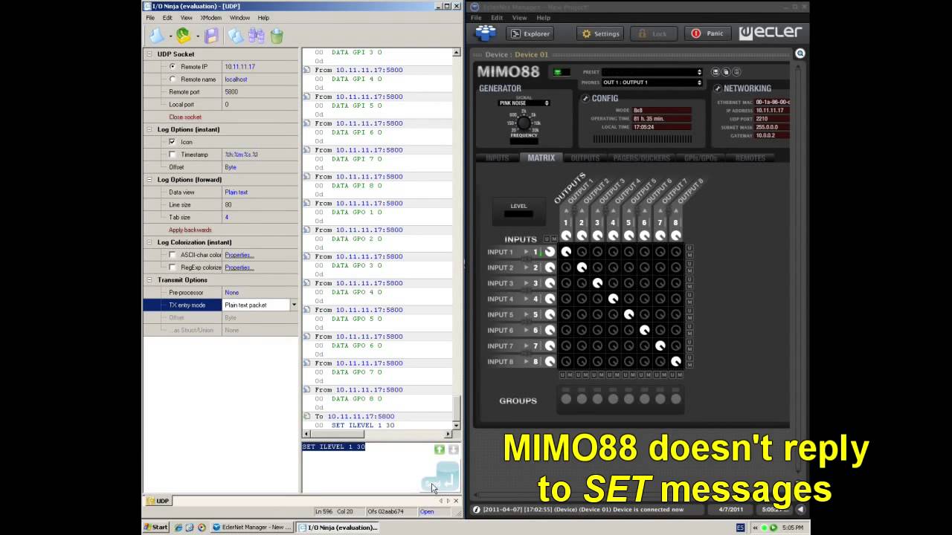Collapse the Log Options (instant) section
The height and width of the screenshot is (535, 952).
point(149,129)
